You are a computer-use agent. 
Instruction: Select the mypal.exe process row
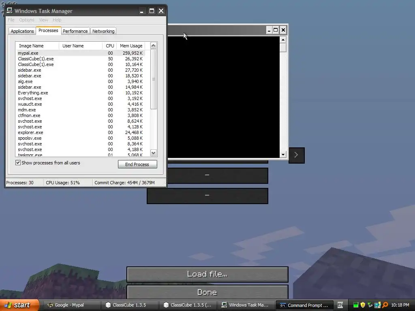(81, 53)
